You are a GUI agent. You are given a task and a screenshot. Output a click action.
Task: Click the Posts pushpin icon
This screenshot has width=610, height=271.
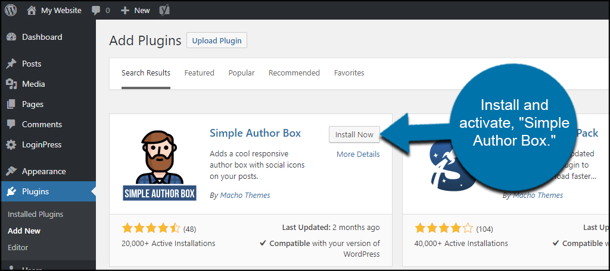[11, 64]
